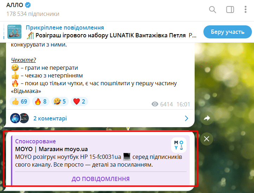254x193 pixels.
Task: Toggle the red heart reaction with 2
Action: click(x=79, y=101)
